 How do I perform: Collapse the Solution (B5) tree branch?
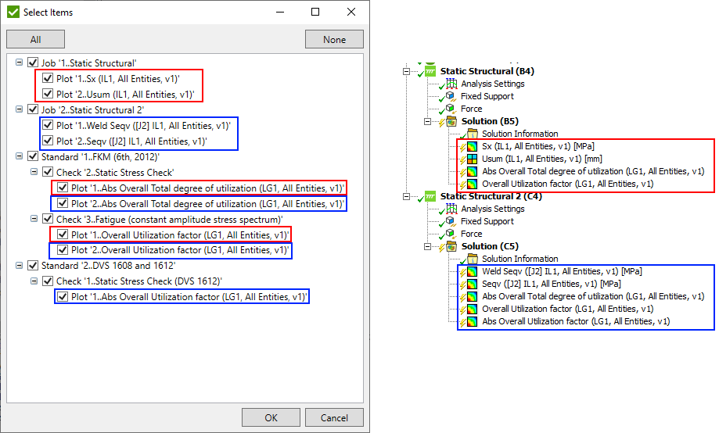click(428, 121)
